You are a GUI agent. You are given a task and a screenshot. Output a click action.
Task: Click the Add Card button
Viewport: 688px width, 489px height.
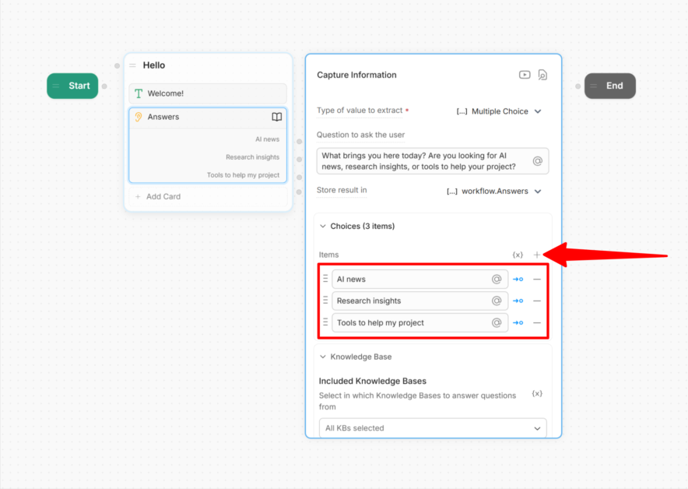click(208, 197)
